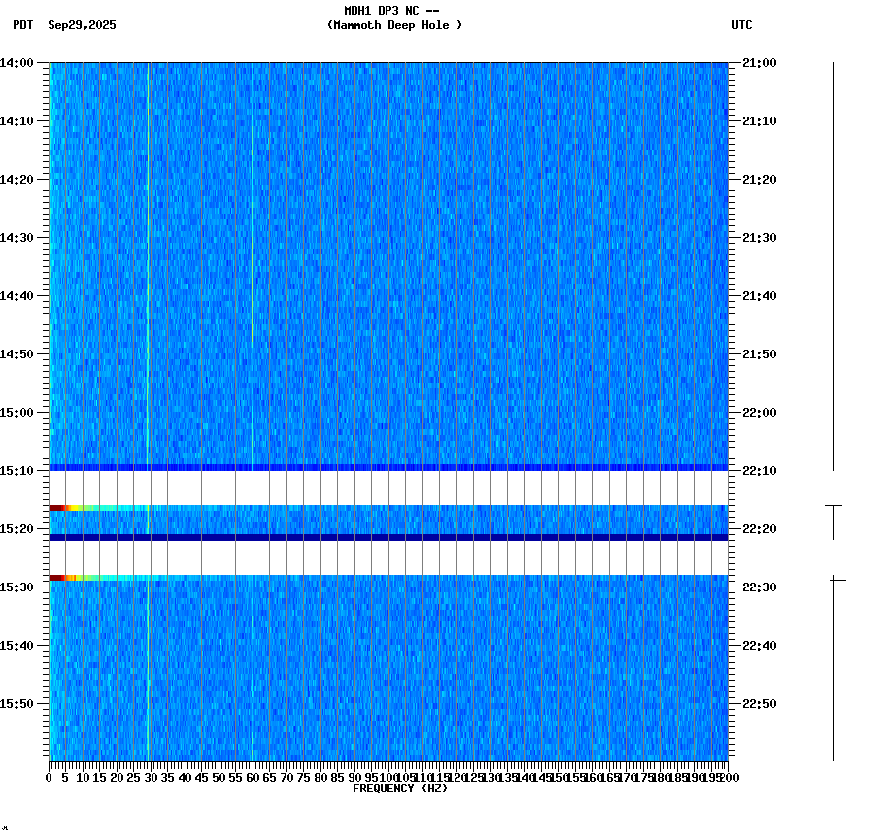Click the UTC timezone label
The image size is (876, 839).
(741, 26)
